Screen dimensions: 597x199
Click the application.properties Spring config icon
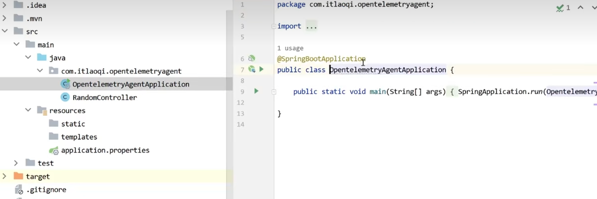54,151
